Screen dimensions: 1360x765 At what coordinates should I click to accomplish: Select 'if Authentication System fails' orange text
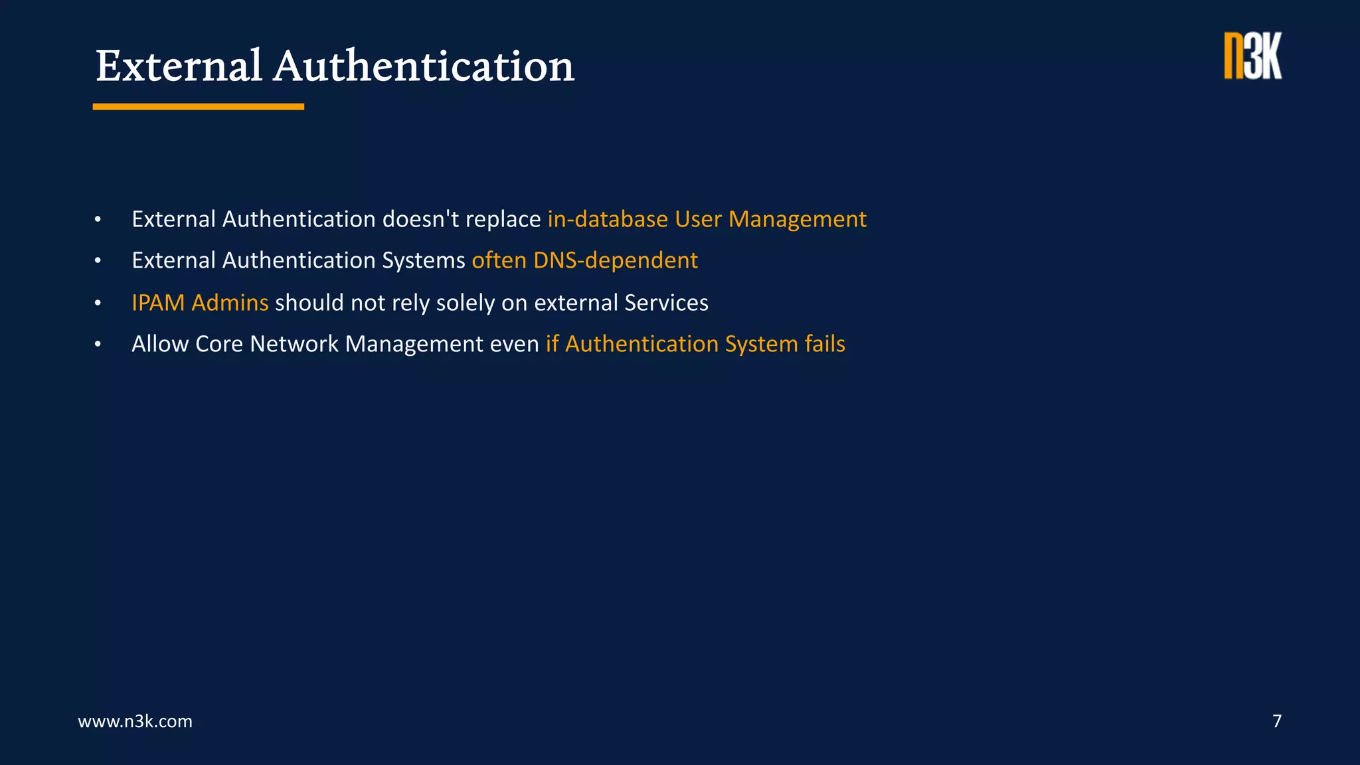pos(695,344)
